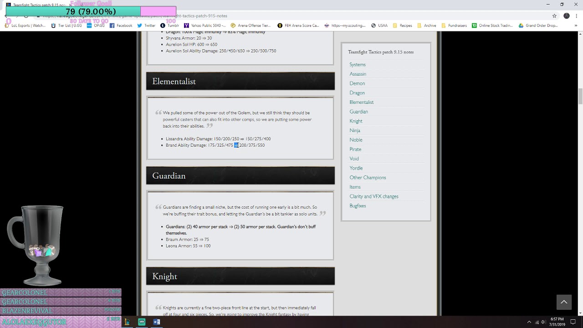Open the Chrome three-dot menu

click(x=577, y=15)
